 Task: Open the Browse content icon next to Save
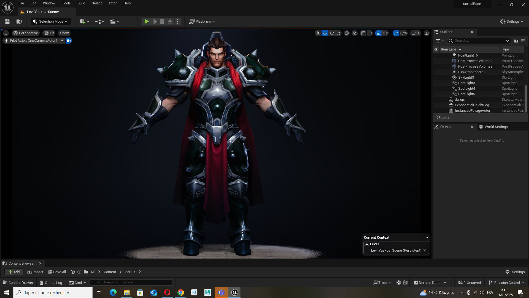click(19, 22)
